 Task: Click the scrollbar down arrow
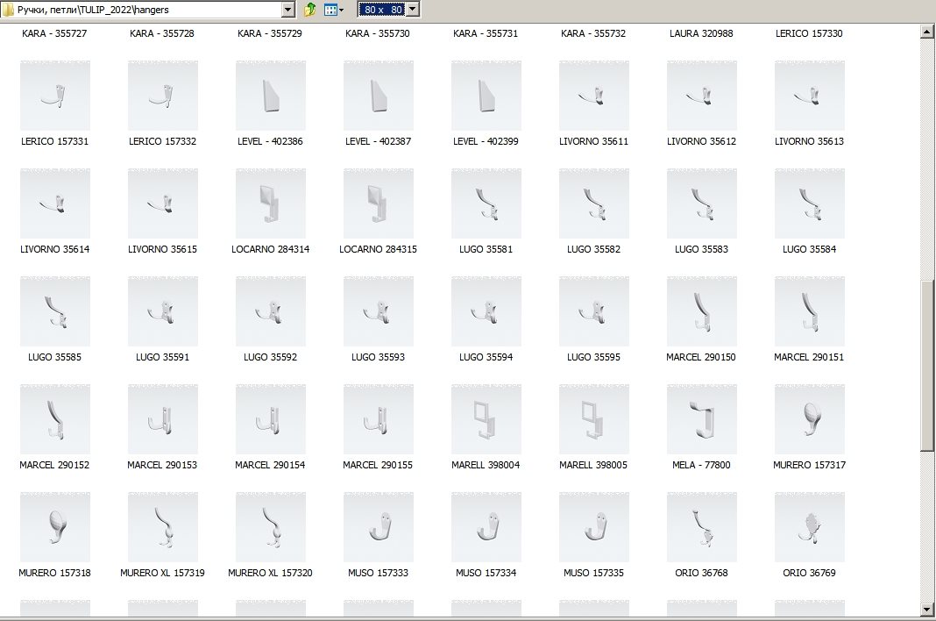point(927,610)
